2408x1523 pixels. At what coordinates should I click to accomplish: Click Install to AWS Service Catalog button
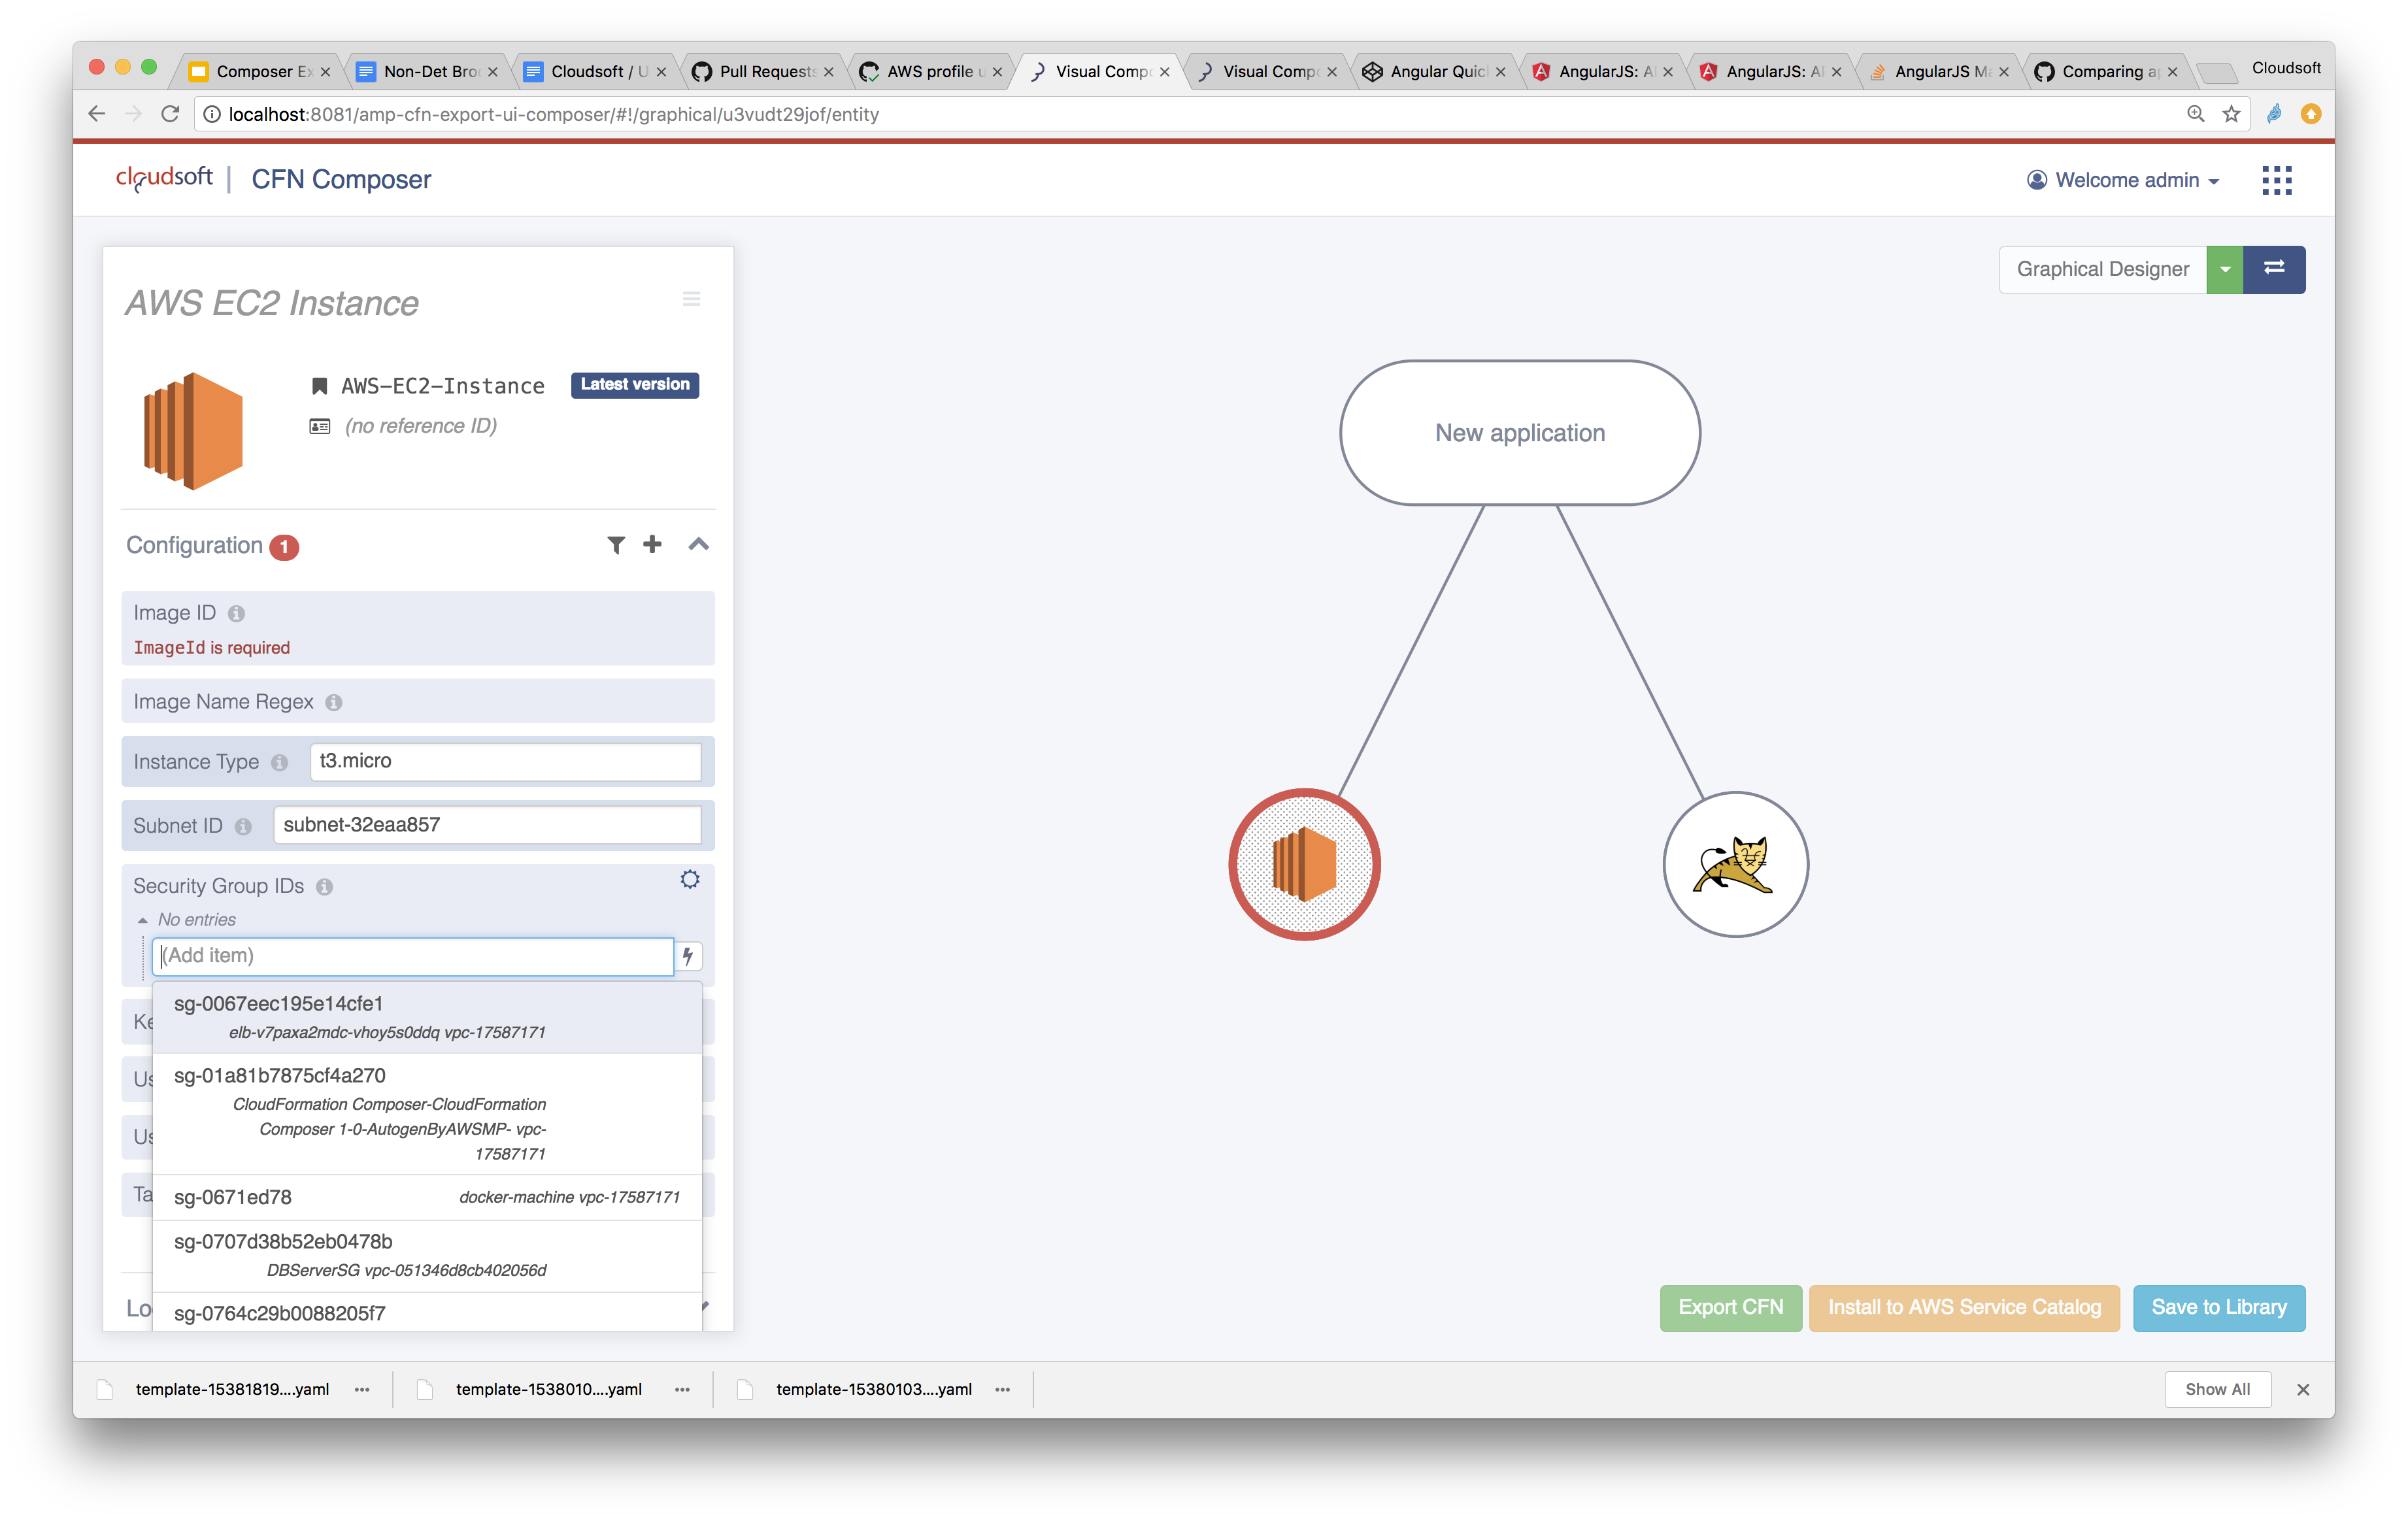pos(1964,1307)
